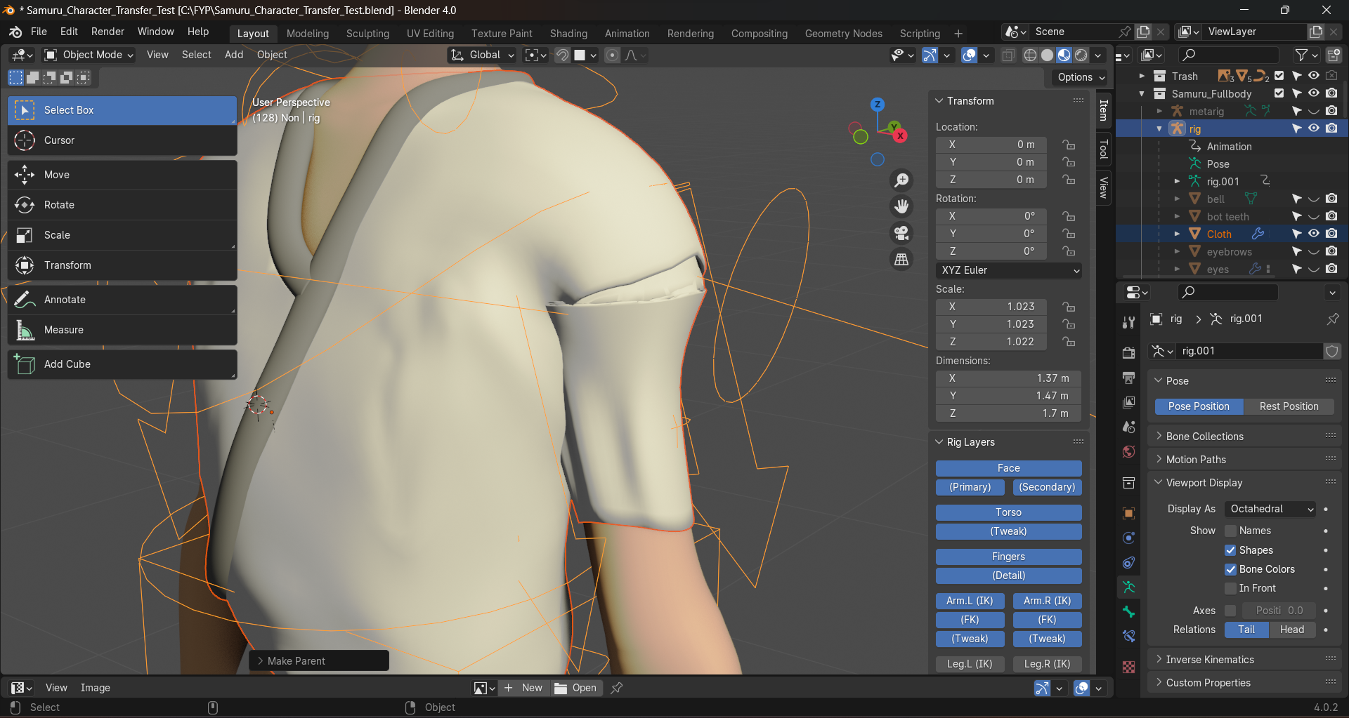Viewport: 1349px width, 718px height.
Task: Expand the Trash collection in outliner
Action: coord(1142,76)
